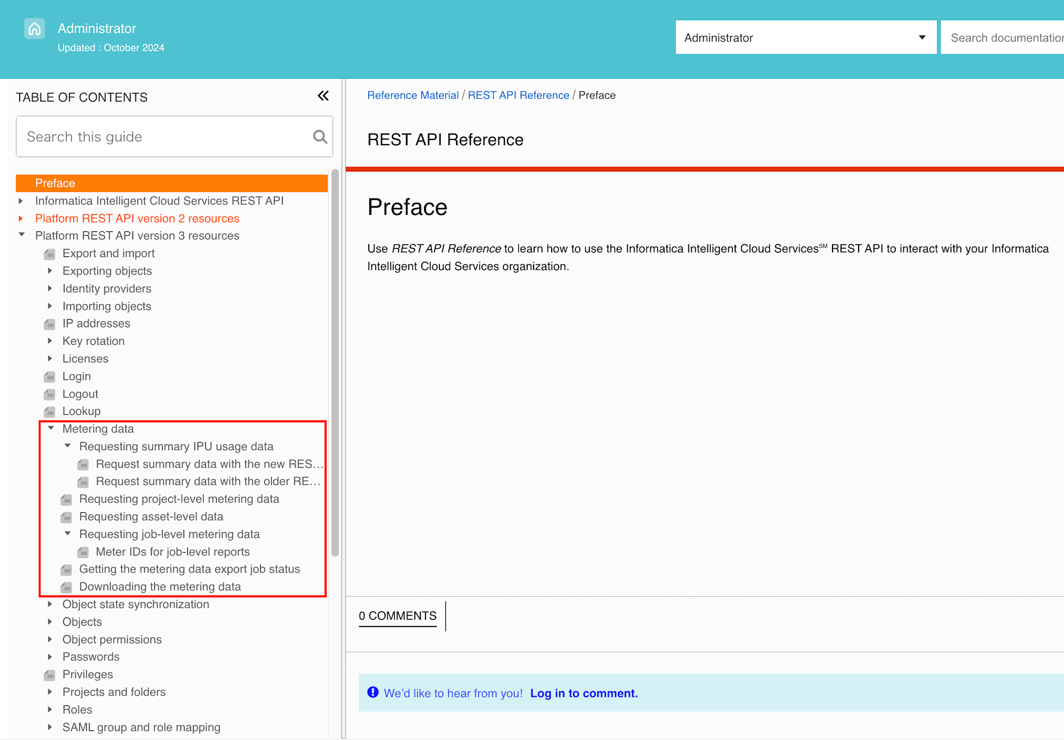Expand the Projects and folders node
This screenshot has width=1064, height=740.
[49, 692]
